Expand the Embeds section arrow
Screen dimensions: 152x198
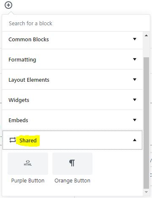point(135,120)
